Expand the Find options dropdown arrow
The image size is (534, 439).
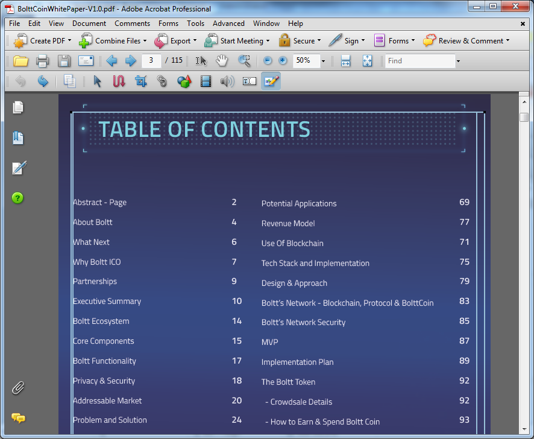point(459,62)
